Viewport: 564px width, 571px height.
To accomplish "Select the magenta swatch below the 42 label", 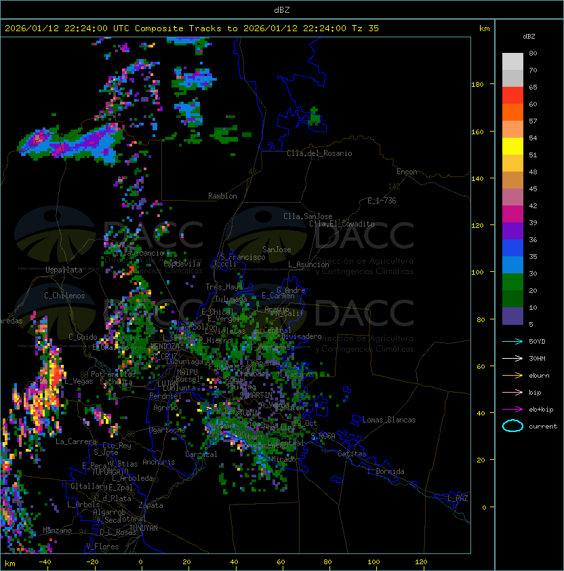I will (x=512, y=214).
